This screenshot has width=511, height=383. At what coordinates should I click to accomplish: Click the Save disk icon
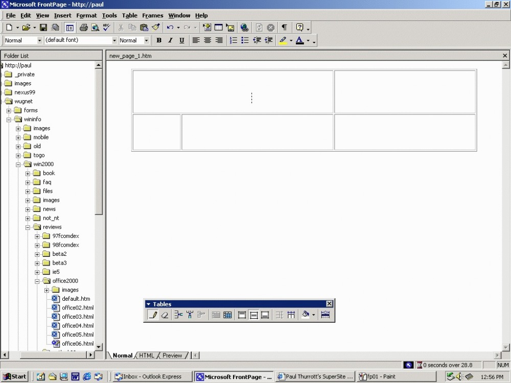click(43, 28)
